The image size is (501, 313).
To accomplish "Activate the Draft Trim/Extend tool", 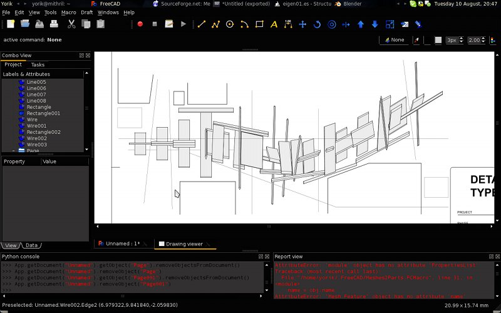I will [346, 24].
